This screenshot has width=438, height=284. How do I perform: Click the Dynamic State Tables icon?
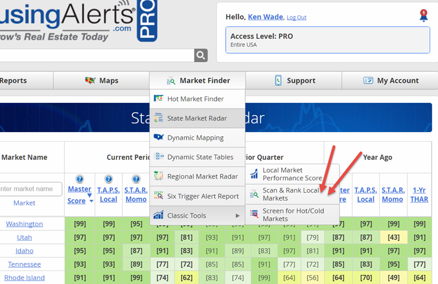[159, 156]
